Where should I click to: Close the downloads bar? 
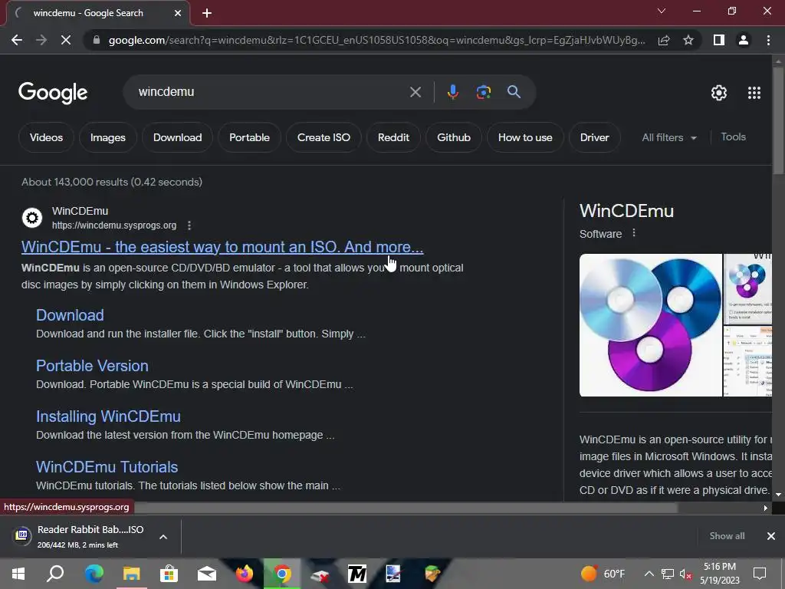[771, 536]
